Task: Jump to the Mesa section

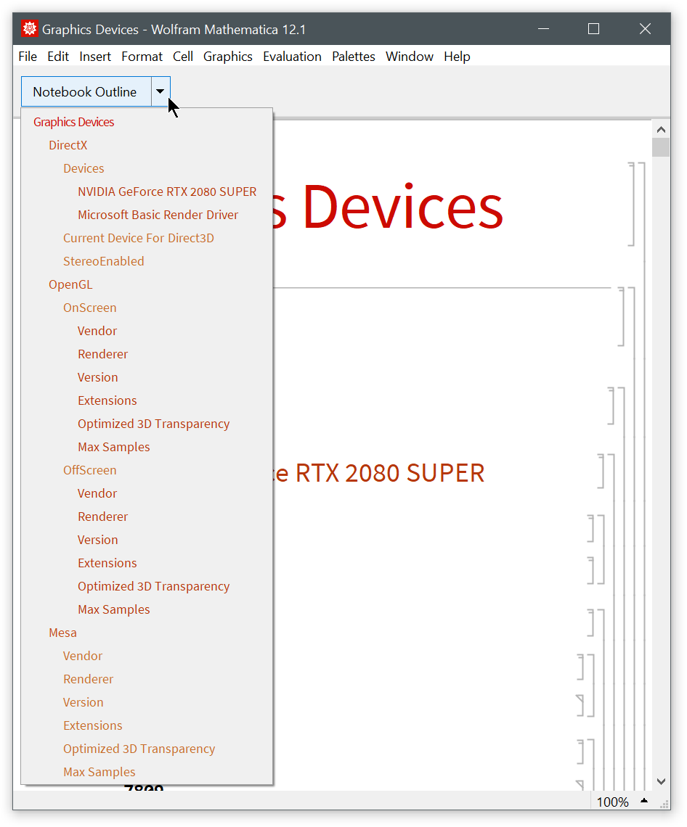Action: click(x=62, y=633)
